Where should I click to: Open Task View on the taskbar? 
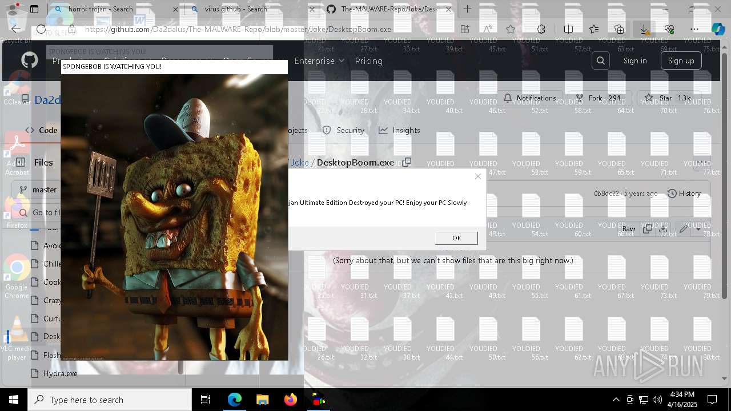[206, 400]
